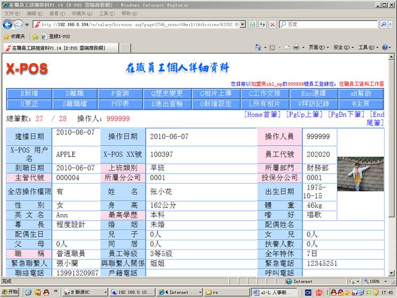
Task: Click the [Home首筆] link
Action: click(x=262, y=115)
